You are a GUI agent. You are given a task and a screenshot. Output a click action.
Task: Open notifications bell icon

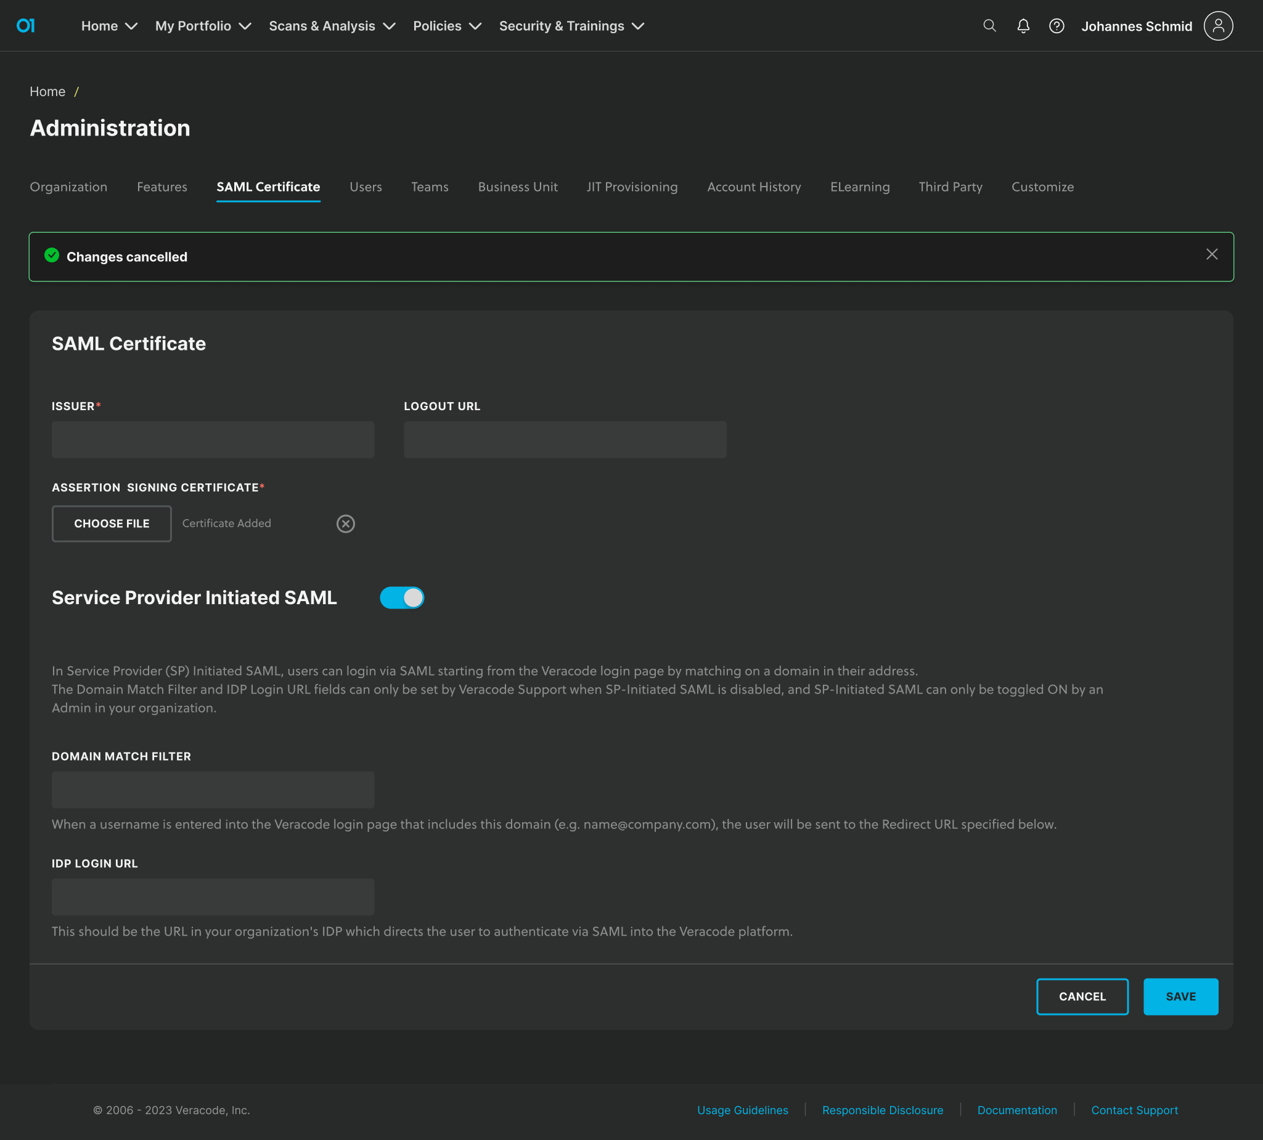[1023, 26]
